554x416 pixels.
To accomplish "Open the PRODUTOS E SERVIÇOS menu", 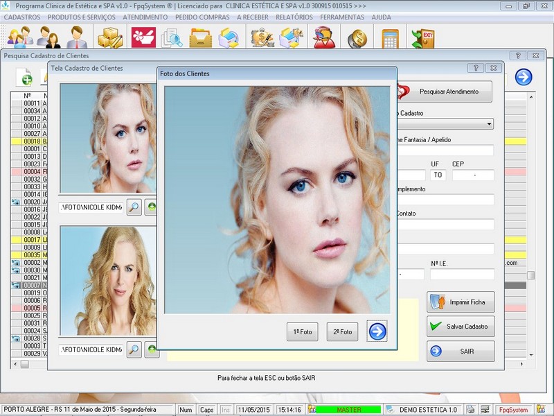I will [x=81, y=17].
